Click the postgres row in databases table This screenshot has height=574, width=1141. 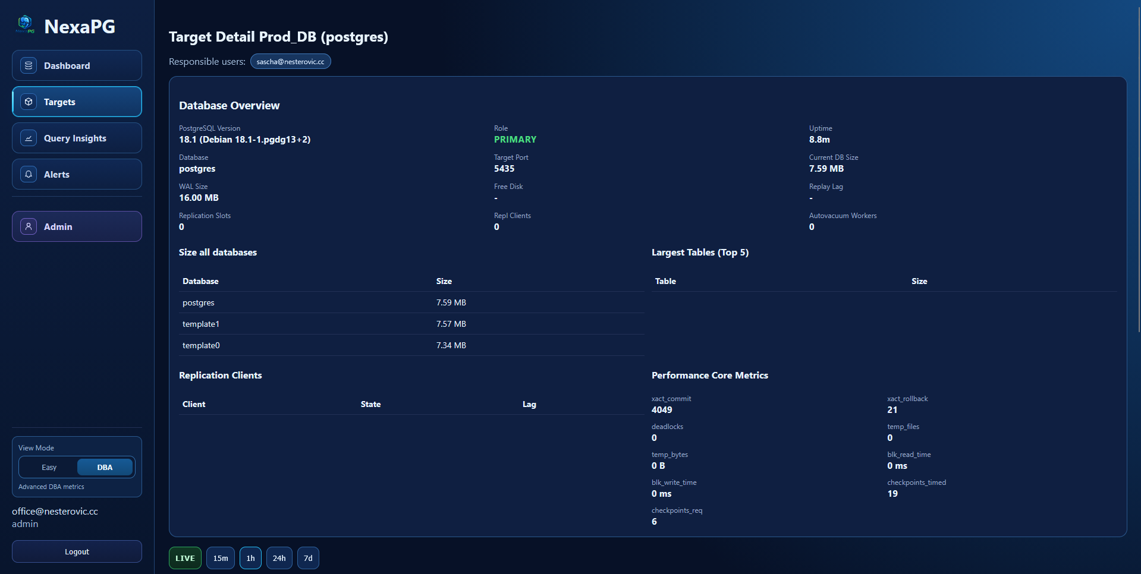tap(410, 302)
